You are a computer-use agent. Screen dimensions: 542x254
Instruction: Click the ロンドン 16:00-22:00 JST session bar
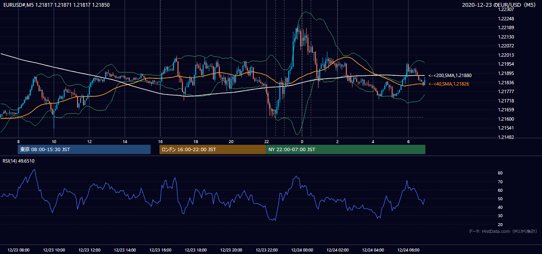pos(212,149)
